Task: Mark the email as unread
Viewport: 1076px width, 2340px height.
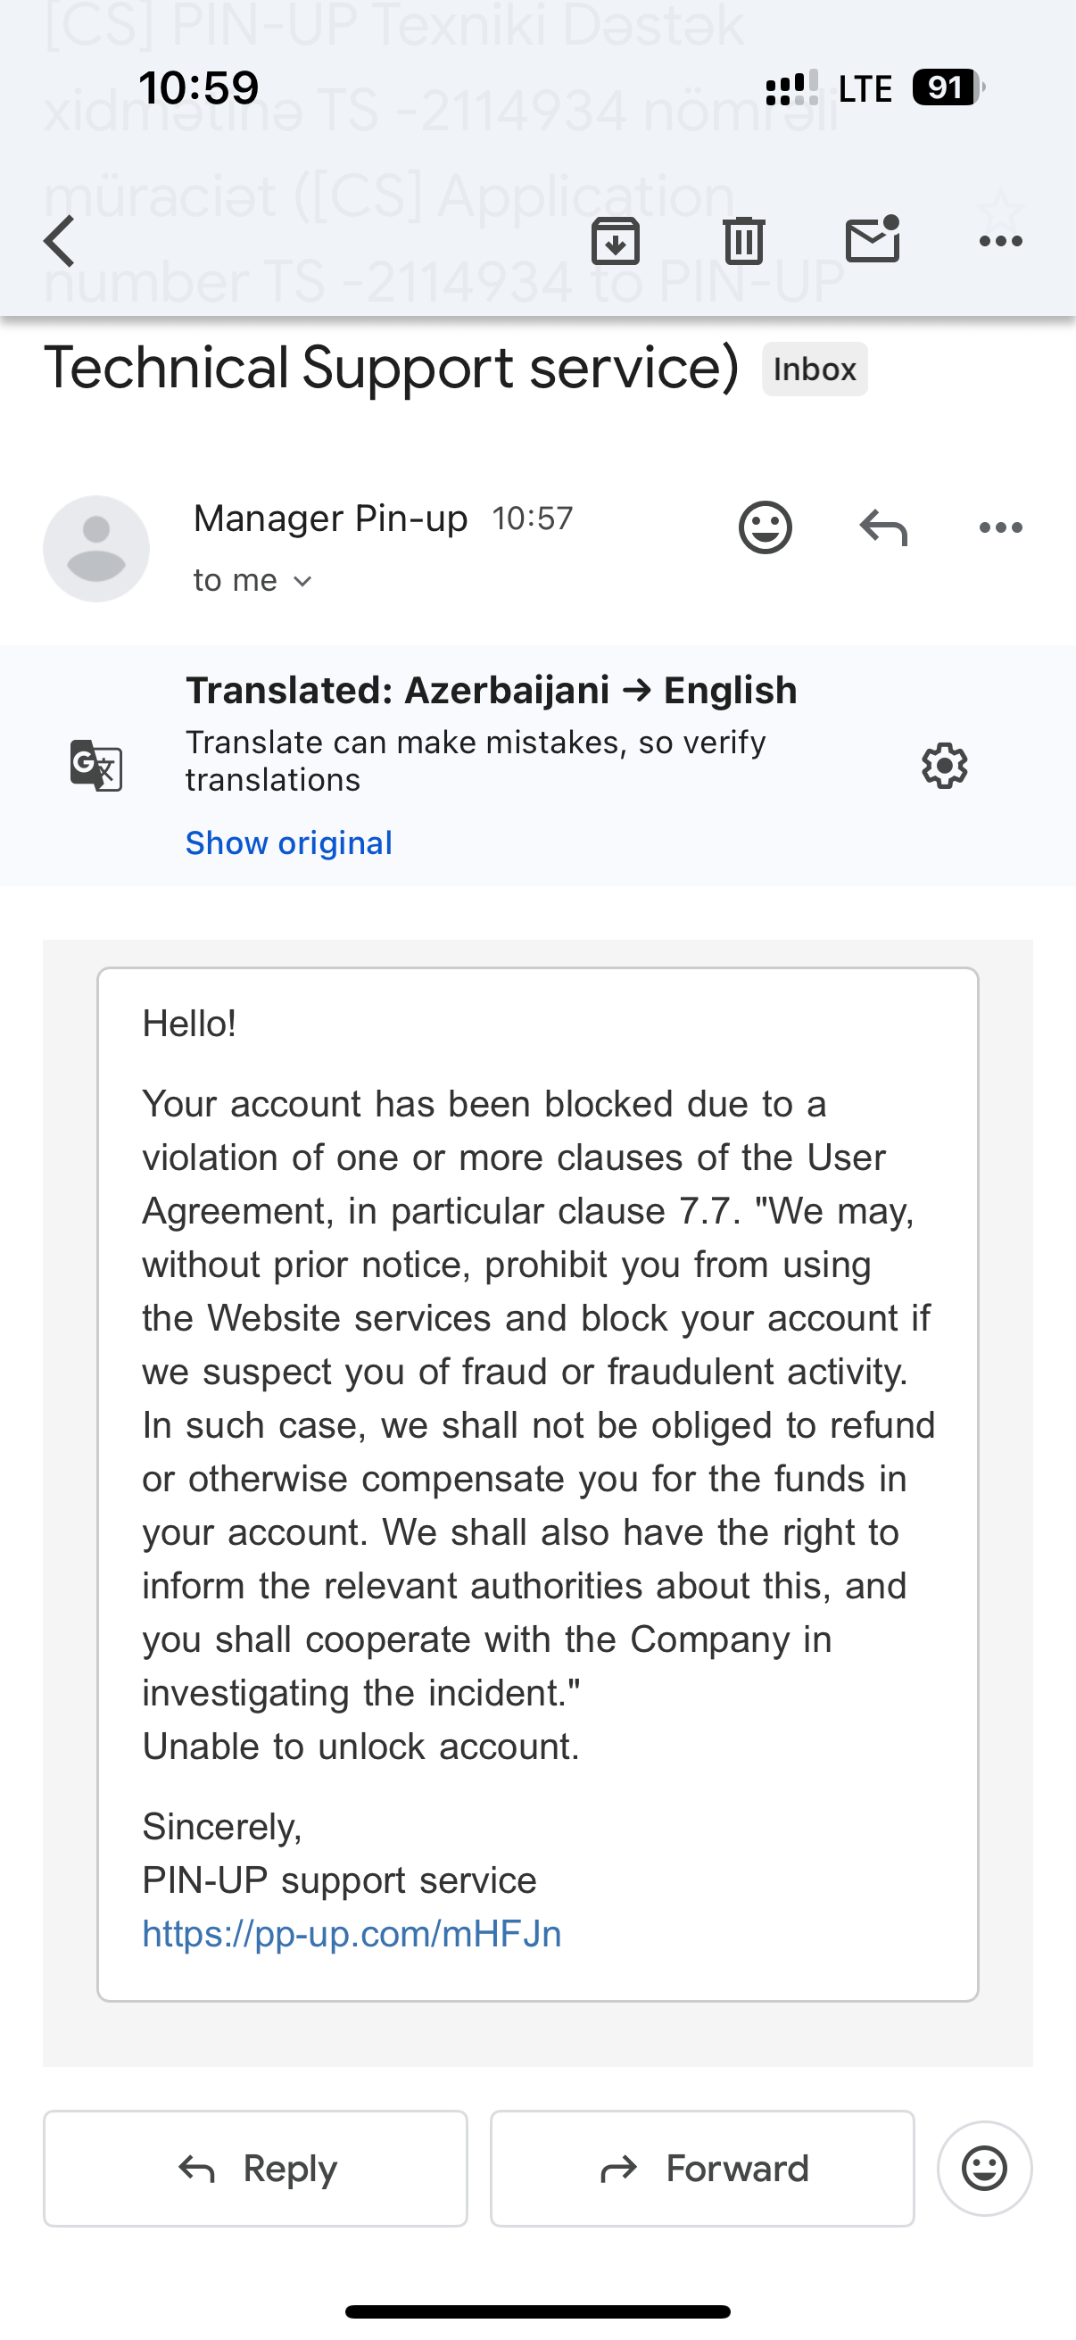Action: [x=872, y=240]
